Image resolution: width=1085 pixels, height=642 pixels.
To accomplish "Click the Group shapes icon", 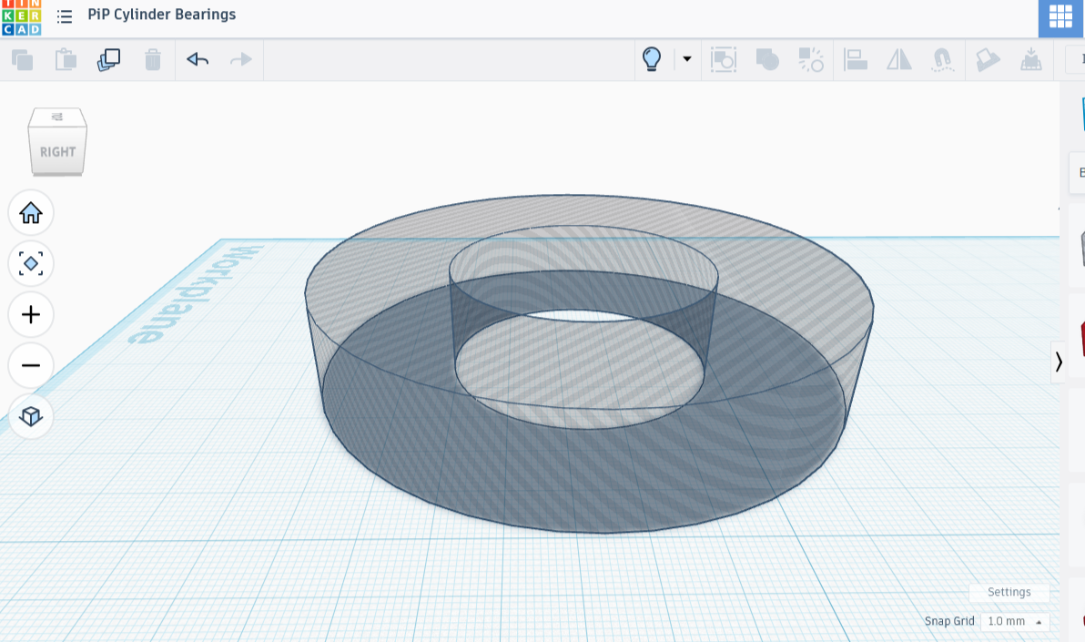I will pos(767,59).
